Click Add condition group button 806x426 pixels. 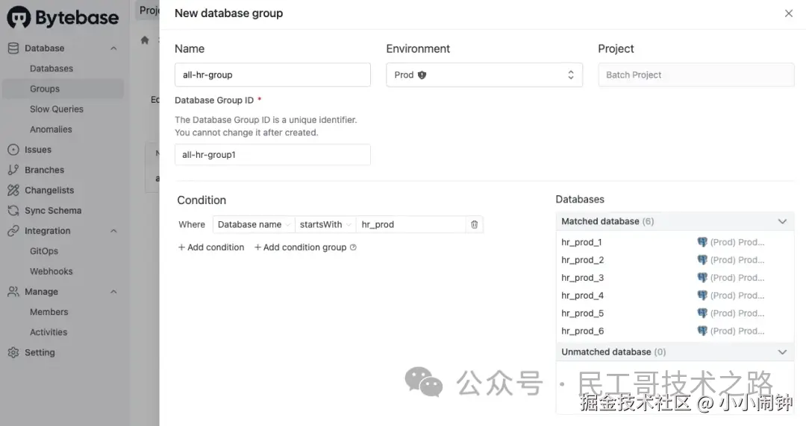[x=300, y=247]
